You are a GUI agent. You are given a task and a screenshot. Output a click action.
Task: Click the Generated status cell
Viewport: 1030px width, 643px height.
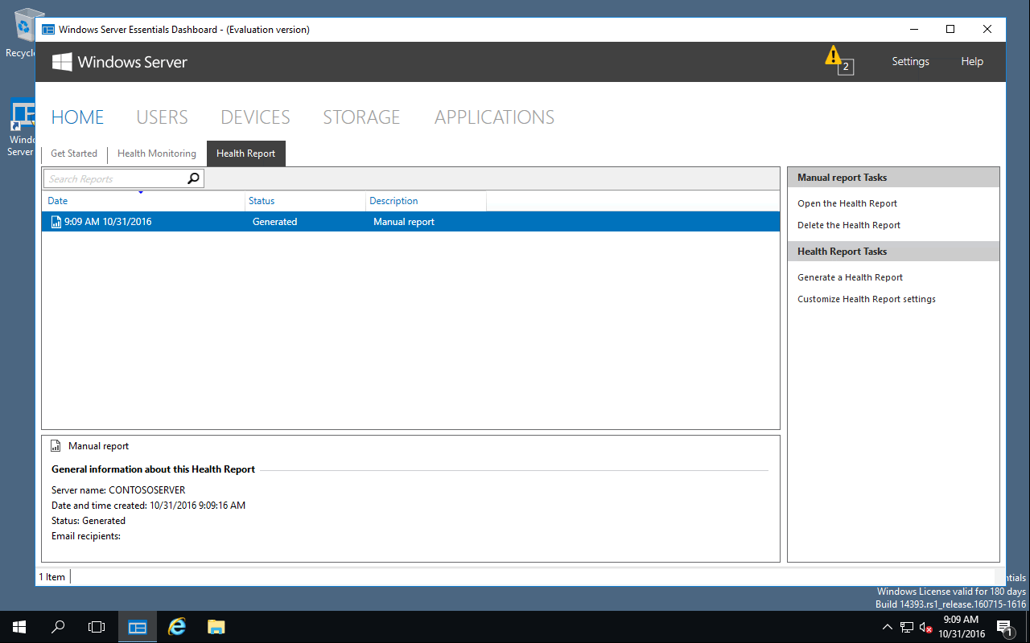pyautogui.click(x=274, y=222)
